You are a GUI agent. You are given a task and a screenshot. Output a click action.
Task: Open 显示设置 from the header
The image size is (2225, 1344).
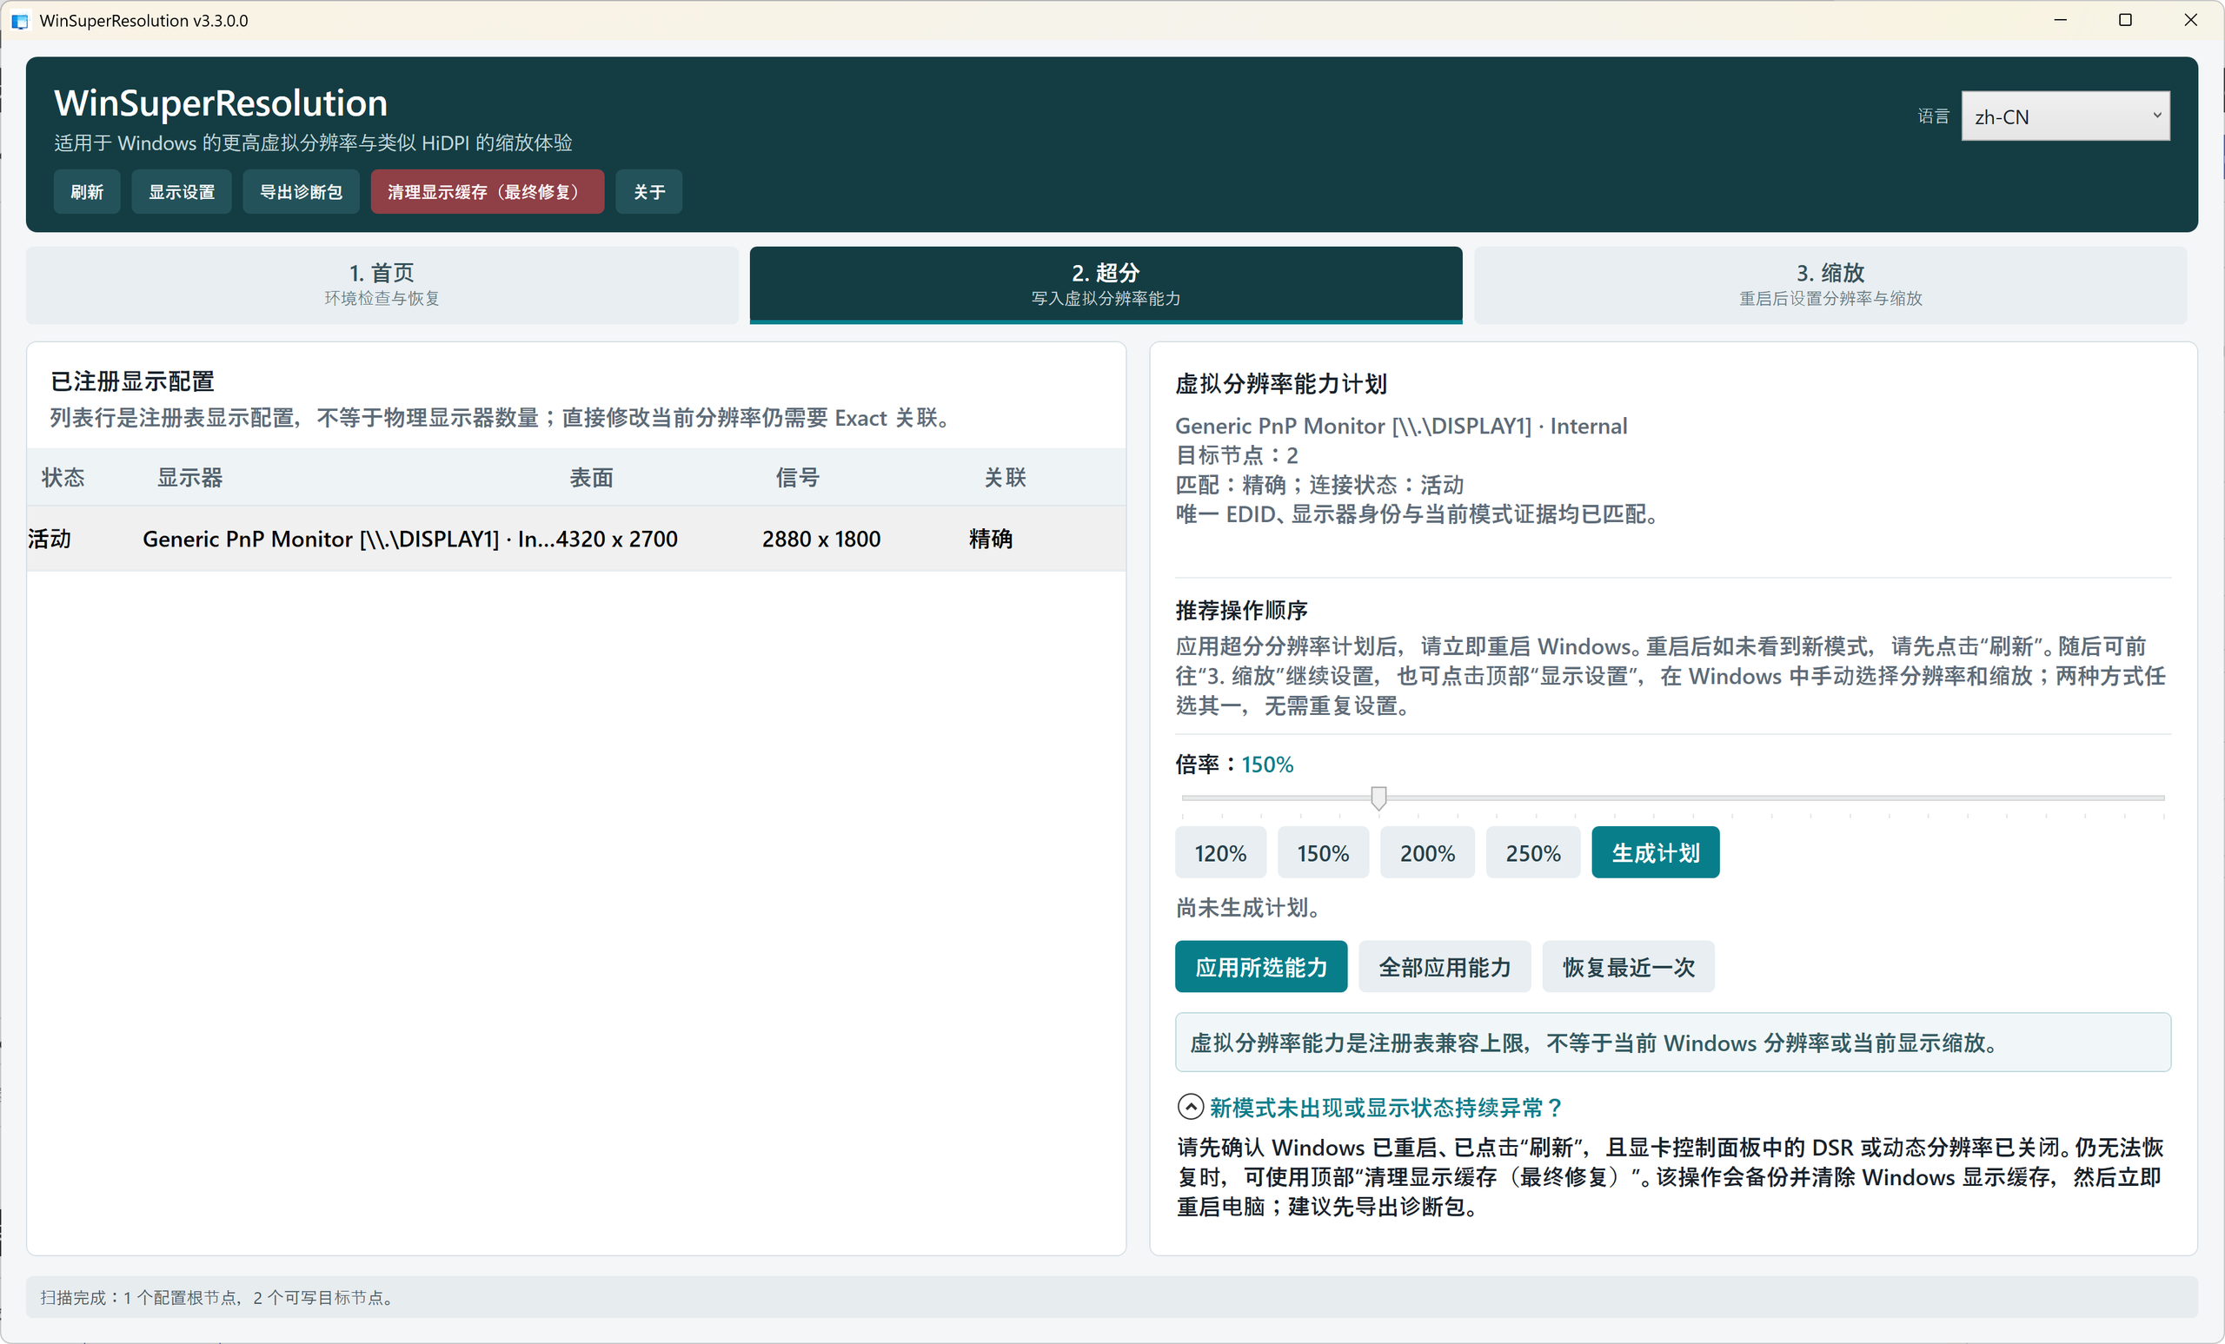tap(182, 191)
